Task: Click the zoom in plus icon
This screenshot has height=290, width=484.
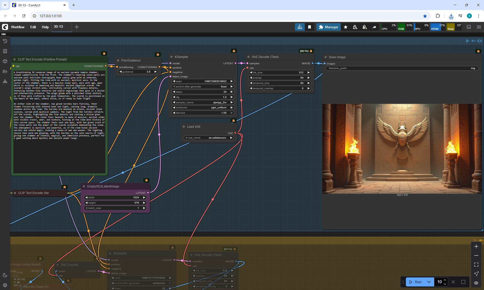Action: point(476,246)
